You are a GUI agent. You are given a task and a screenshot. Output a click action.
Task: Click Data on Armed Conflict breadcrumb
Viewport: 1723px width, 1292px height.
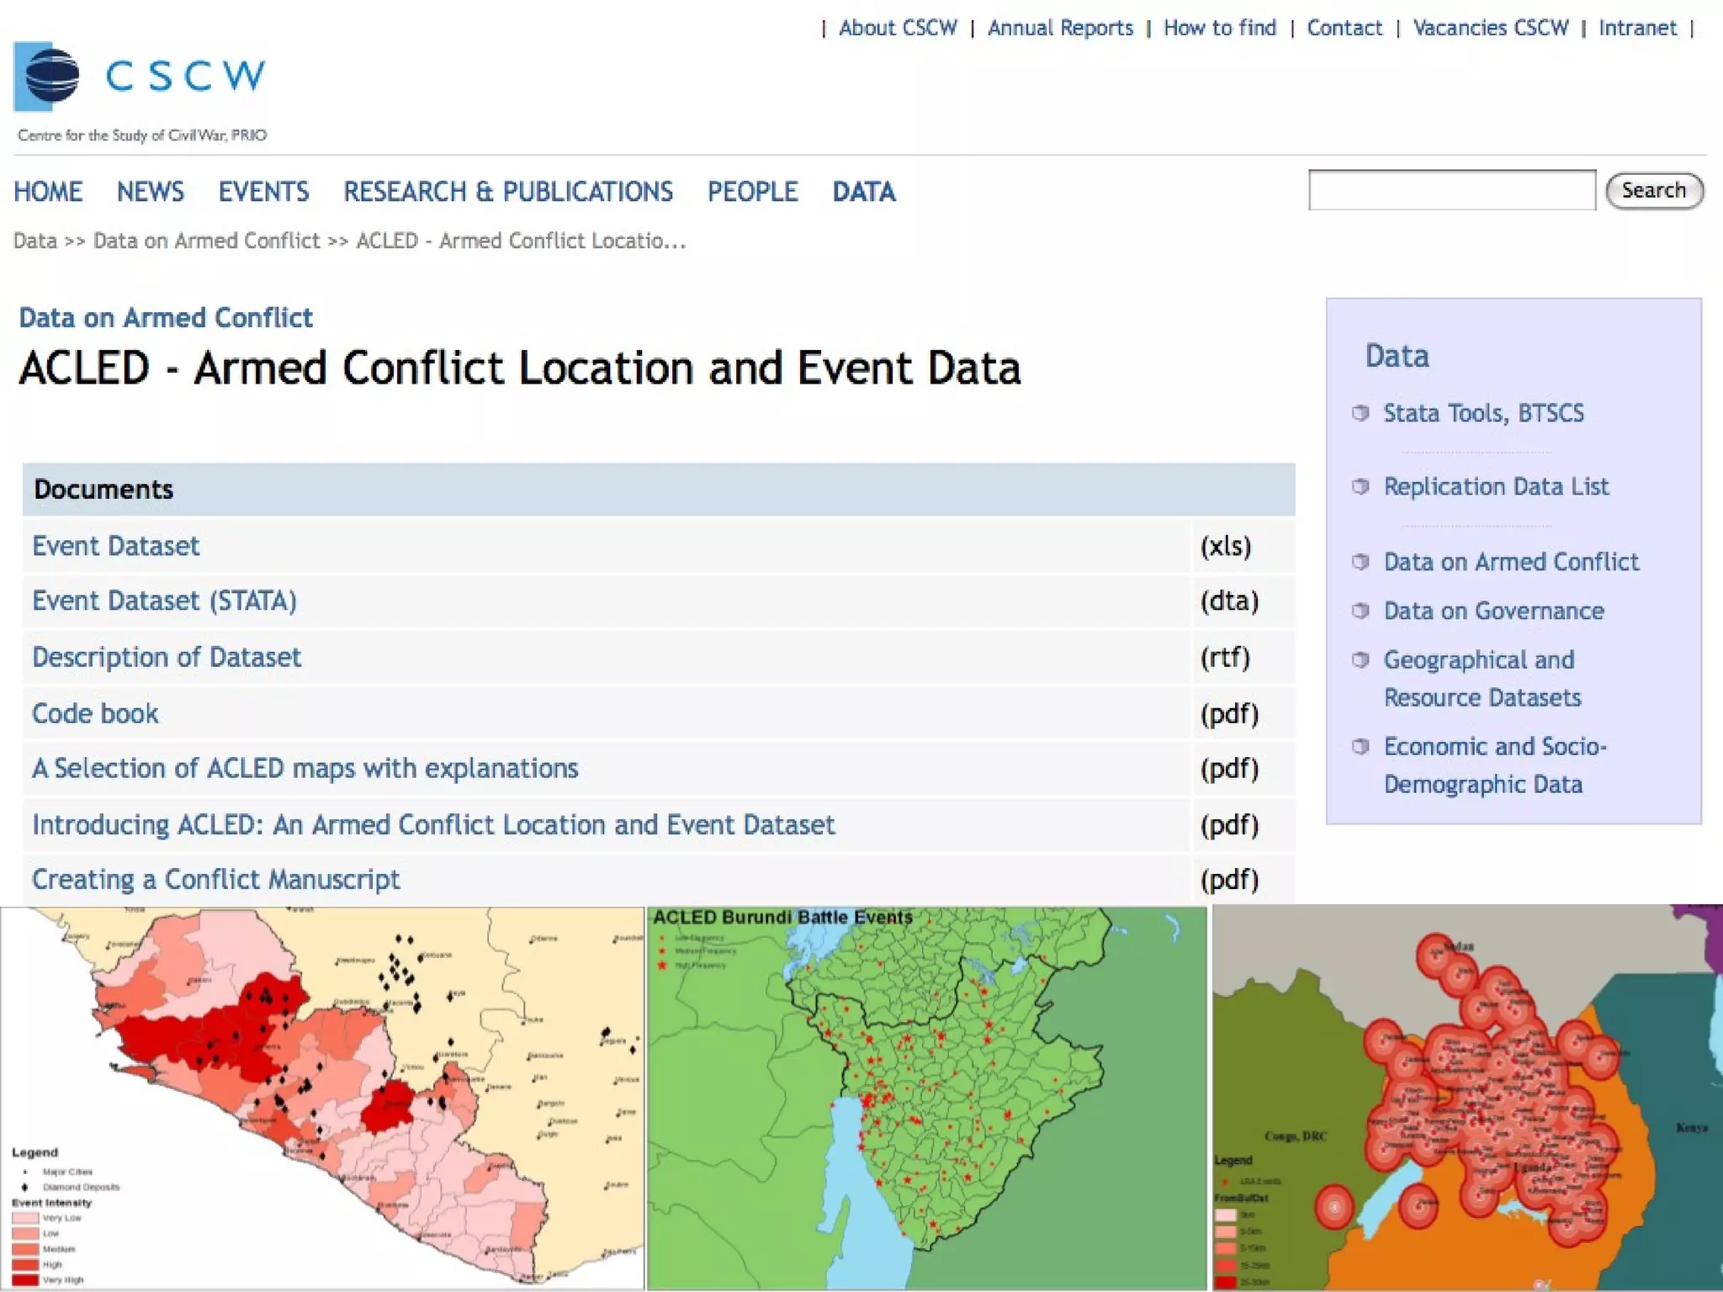pos(206,241)
